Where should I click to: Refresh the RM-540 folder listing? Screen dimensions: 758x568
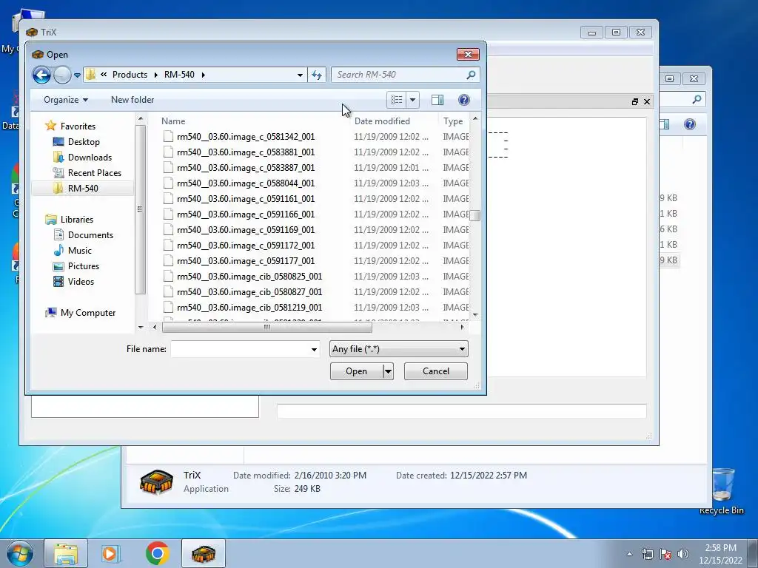coord(317,75)
